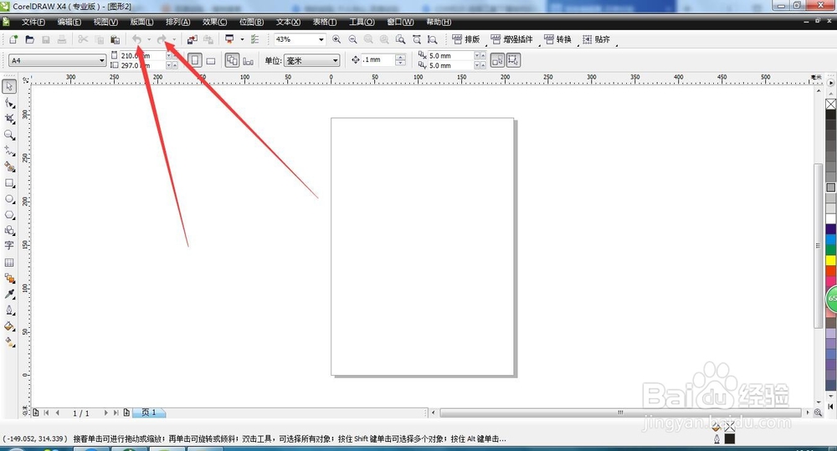The height and width of the screenshot is (451, 837).
Task: Click the Copy icon in the toolbar
Action: [99, 39]
